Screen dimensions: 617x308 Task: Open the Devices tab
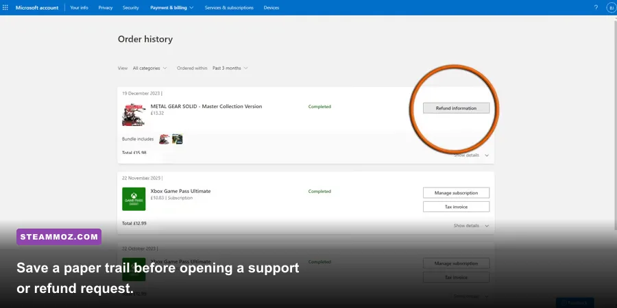coord(271,8)
